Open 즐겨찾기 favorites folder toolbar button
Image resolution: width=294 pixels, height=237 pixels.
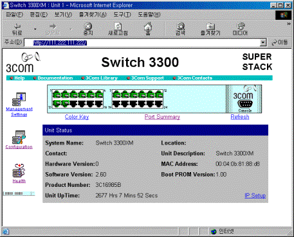click(x=210, y=30)
